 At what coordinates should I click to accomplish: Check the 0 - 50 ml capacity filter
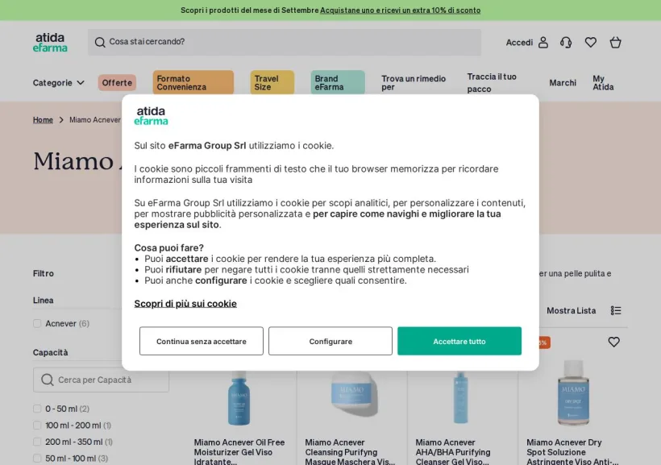(x=37, y=409)
